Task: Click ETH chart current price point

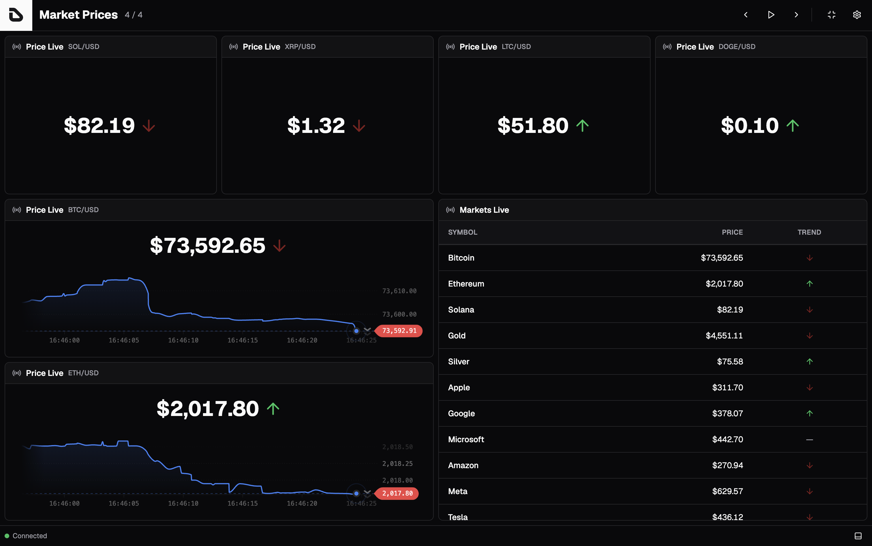Action: pos(356,493)
